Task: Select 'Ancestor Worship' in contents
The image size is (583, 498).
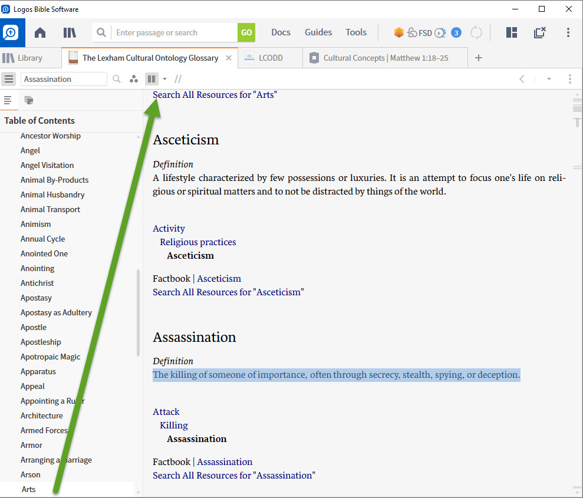Action: click(x=51, y=136)
